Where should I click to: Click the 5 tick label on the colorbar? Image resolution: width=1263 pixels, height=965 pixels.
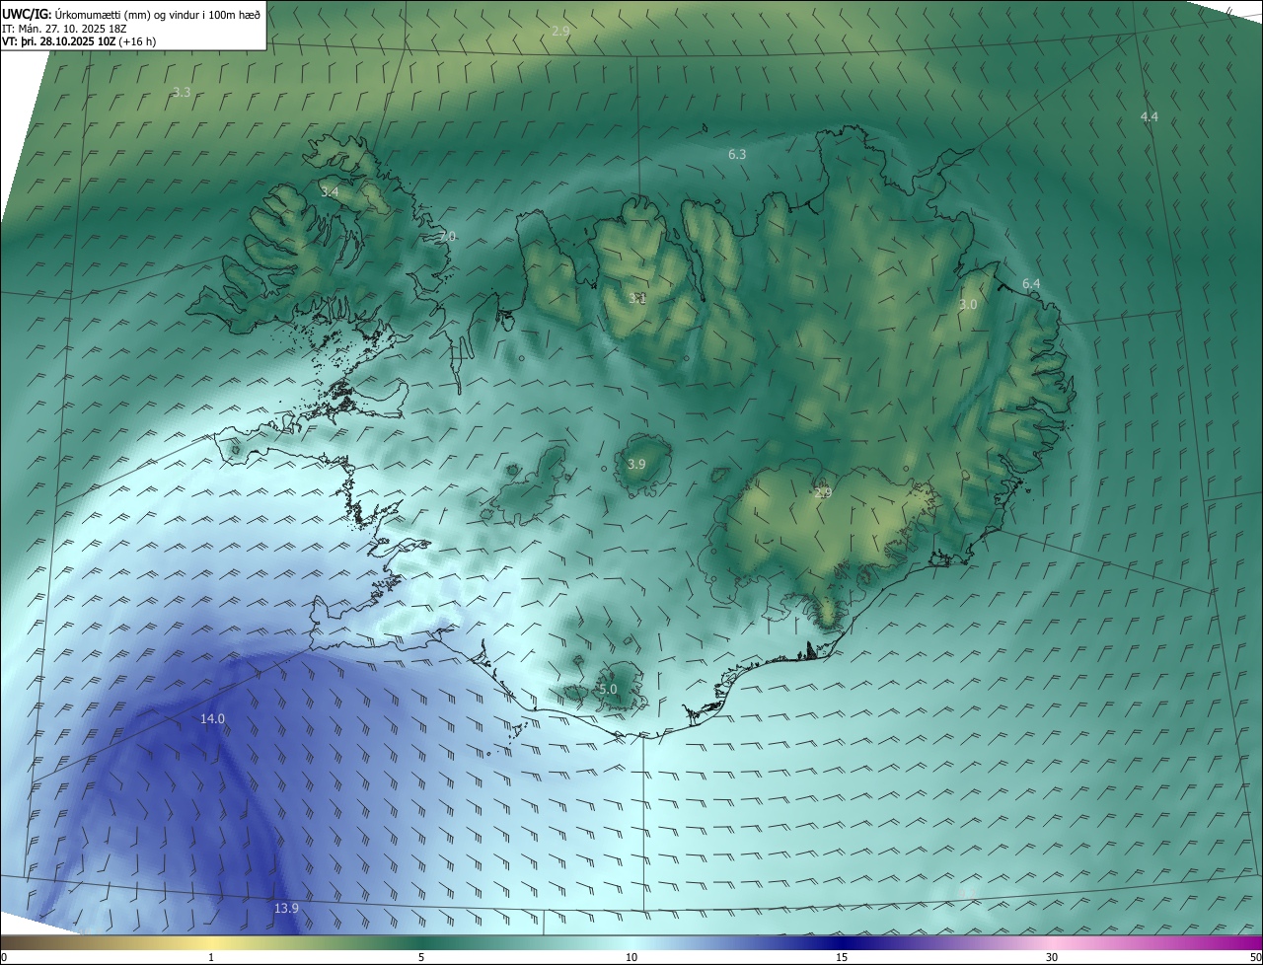(x=421, y=957)
